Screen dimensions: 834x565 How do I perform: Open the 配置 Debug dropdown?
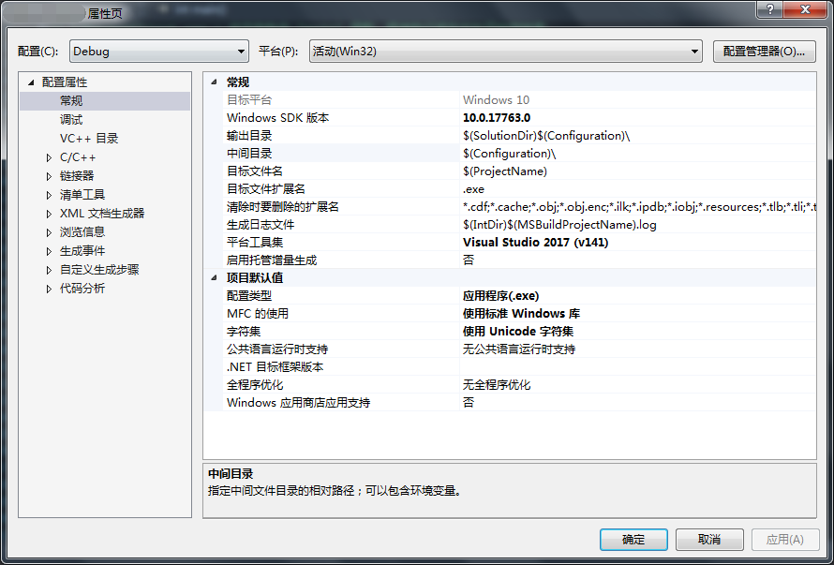[241, 51]
